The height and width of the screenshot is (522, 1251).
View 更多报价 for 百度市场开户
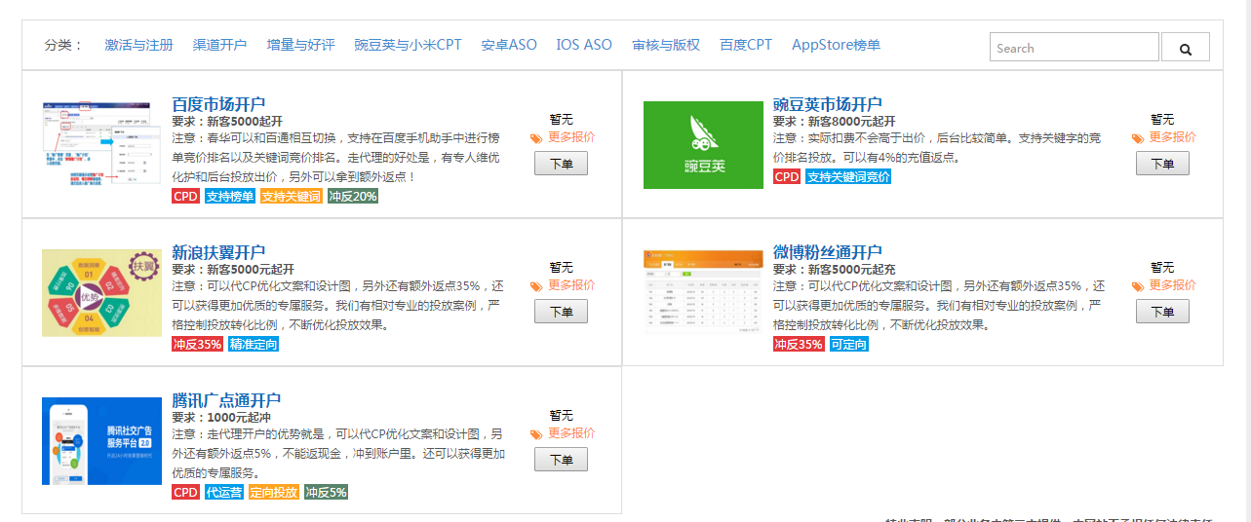click(571, 137)
